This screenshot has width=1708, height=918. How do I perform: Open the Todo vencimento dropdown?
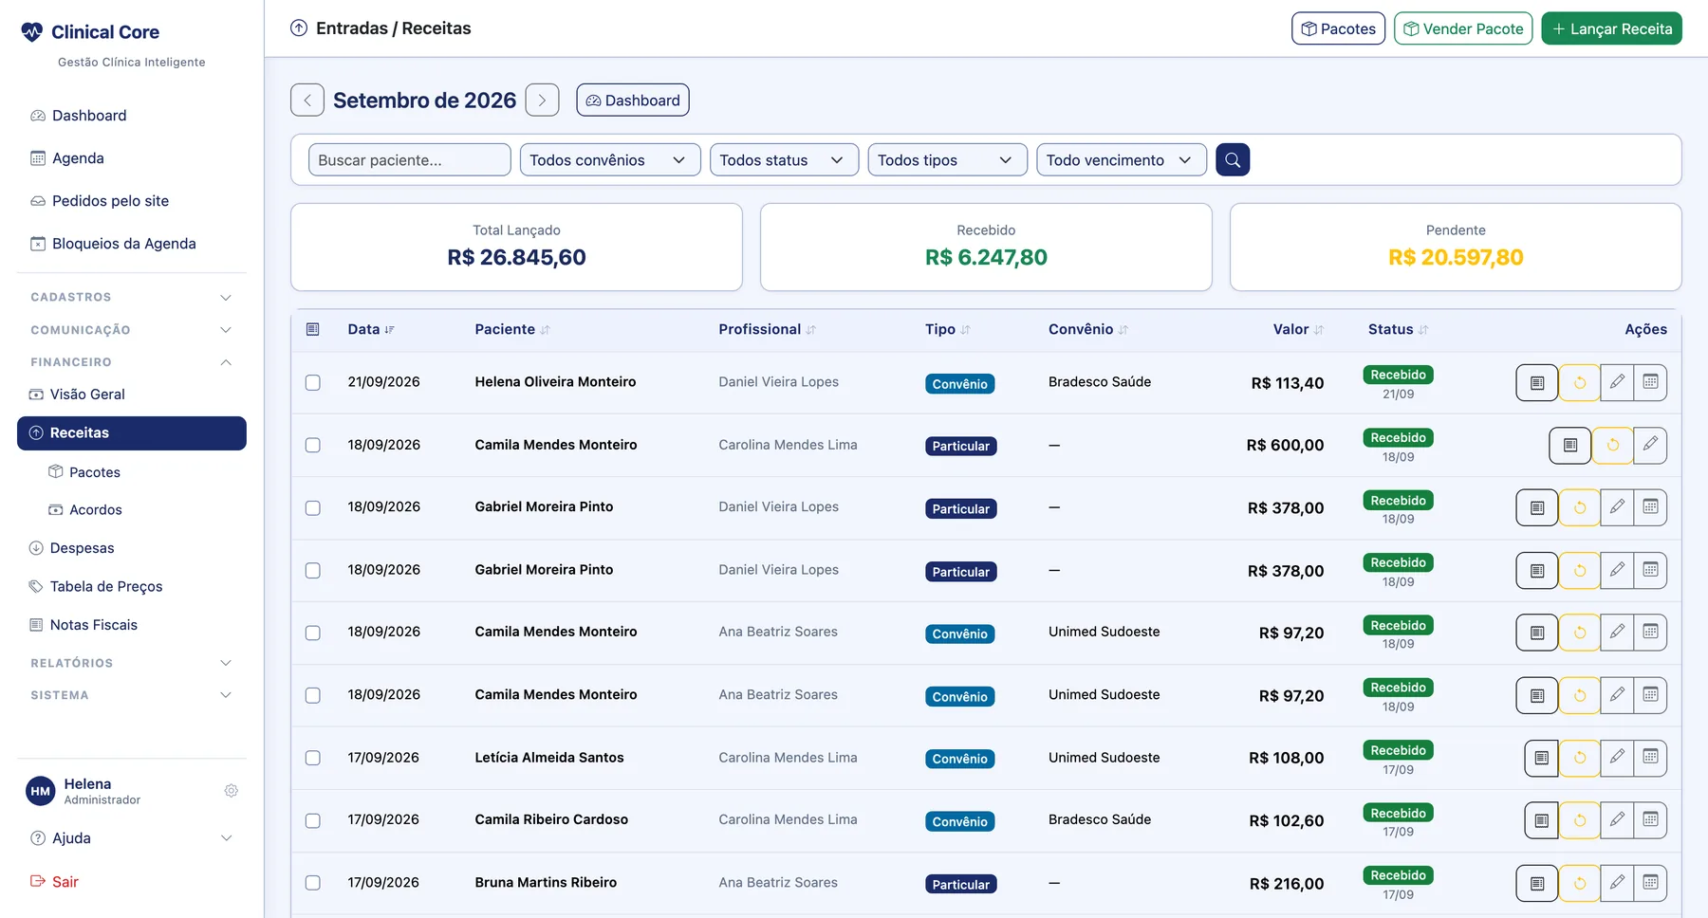1122,159
